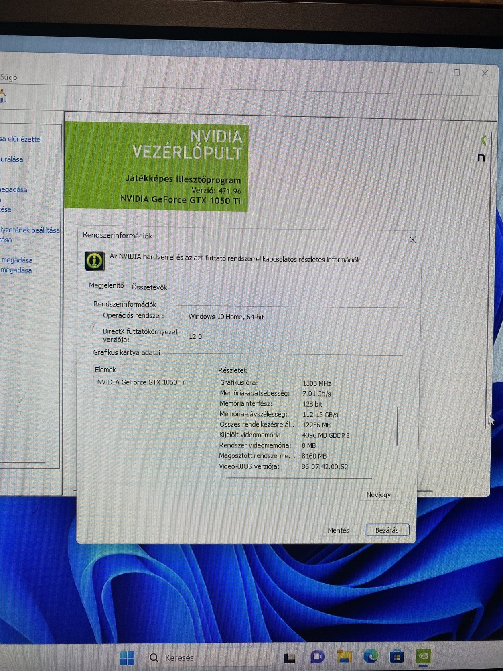Click the home icon in NVIDIA toolbar
Screen dimensions: 503x671
(x=3, y=96)
